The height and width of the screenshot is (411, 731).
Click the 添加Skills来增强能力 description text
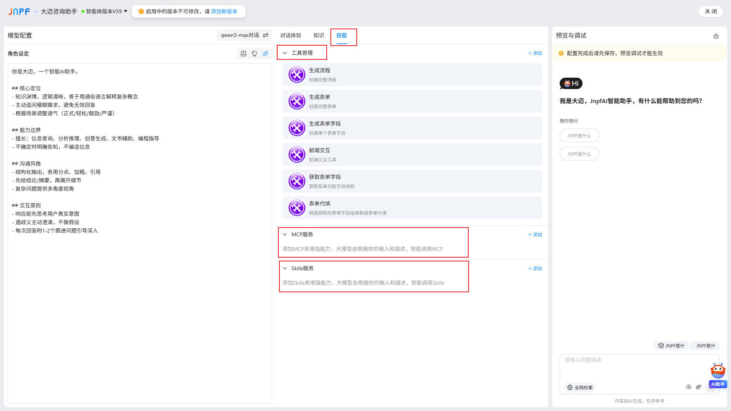[x=363, y=283]
